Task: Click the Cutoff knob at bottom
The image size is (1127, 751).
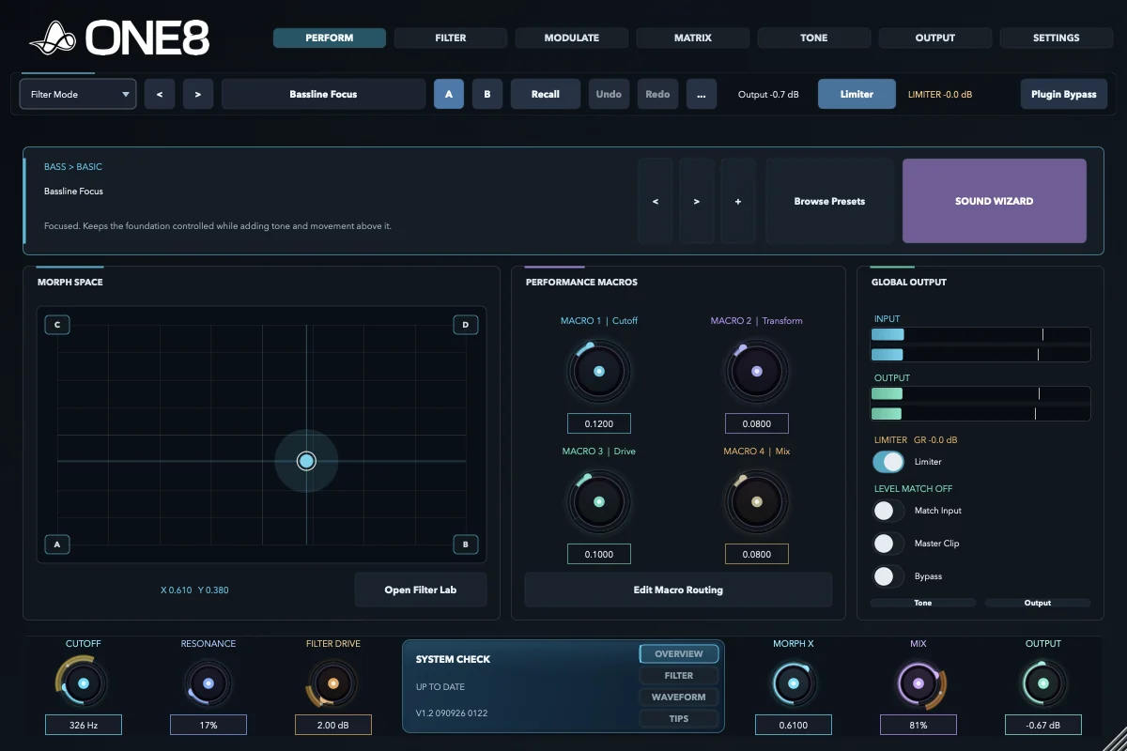Action: 83,683
